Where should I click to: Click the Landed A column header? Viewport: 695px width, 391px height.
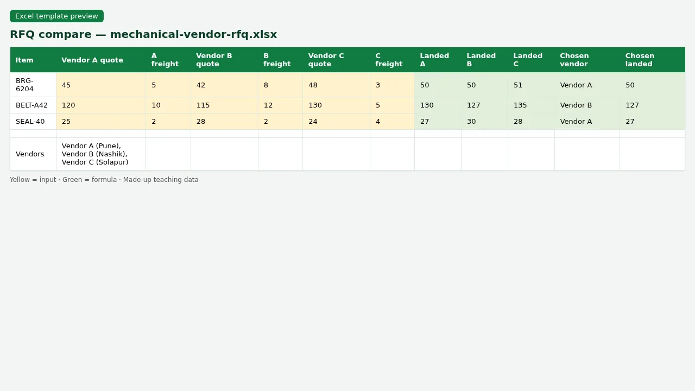438,60
